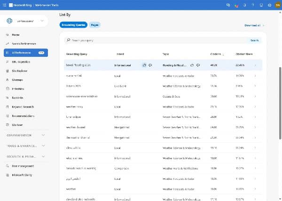282x201 pixels.
Task: Open the settings gear icon in header
Action: [x=269, y=5]
